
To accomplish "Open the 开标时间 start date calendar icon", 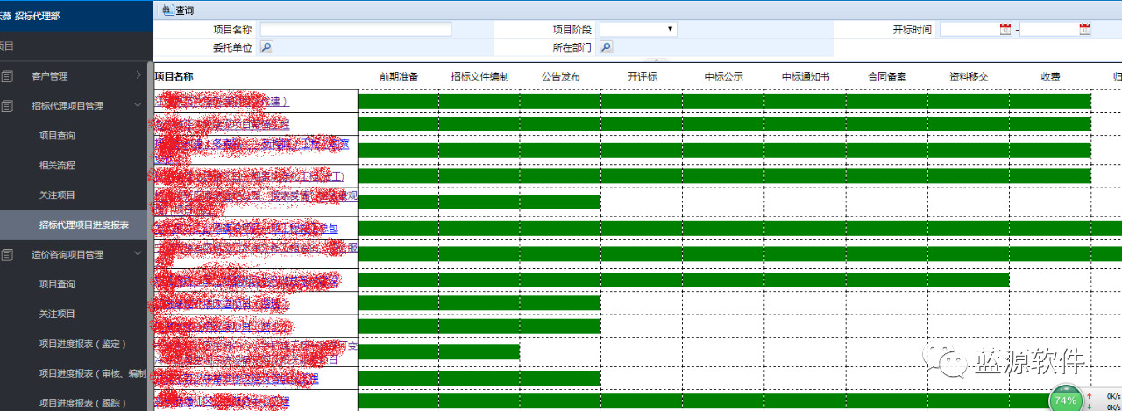I will (x=1005, y=29).
